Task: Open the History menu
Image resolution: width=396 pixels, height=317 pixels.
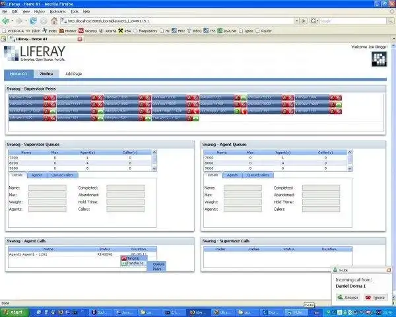Action: coord(39,11)
